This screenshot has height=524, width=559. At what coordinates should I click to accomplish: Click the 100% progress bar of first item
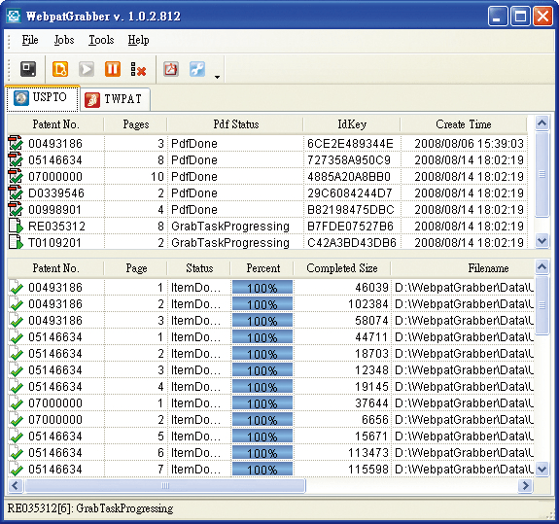(x=262, y=288)
